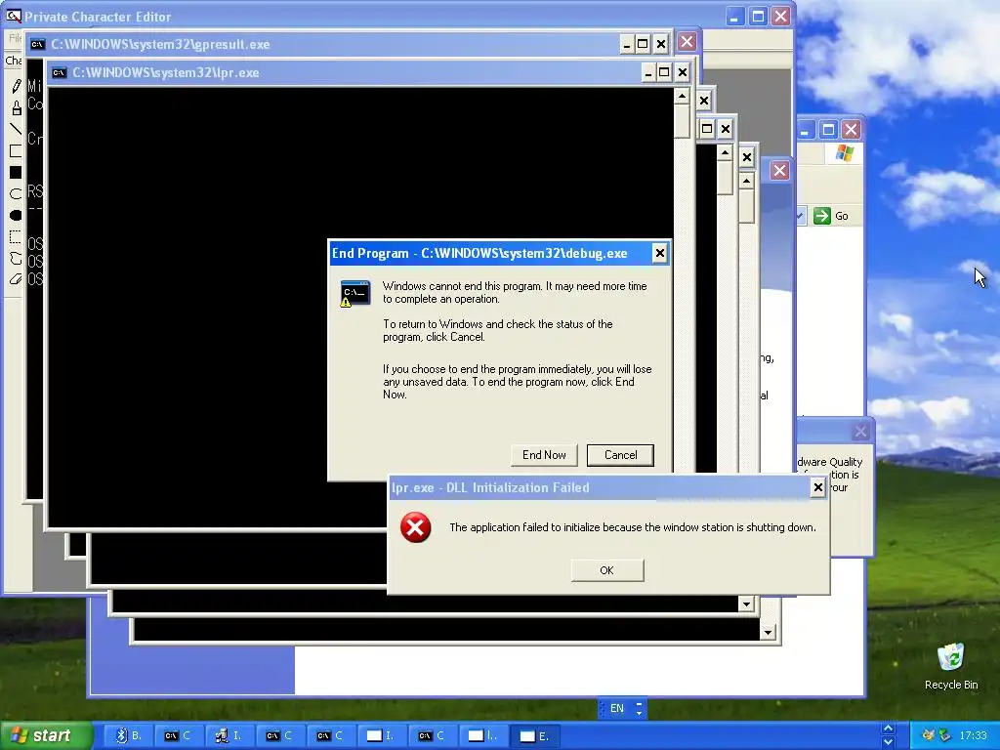Close the End Program debug.exe dialog
Image resolution: width=1000 pixels, height=750 pixels.
(x=659, y=253)
